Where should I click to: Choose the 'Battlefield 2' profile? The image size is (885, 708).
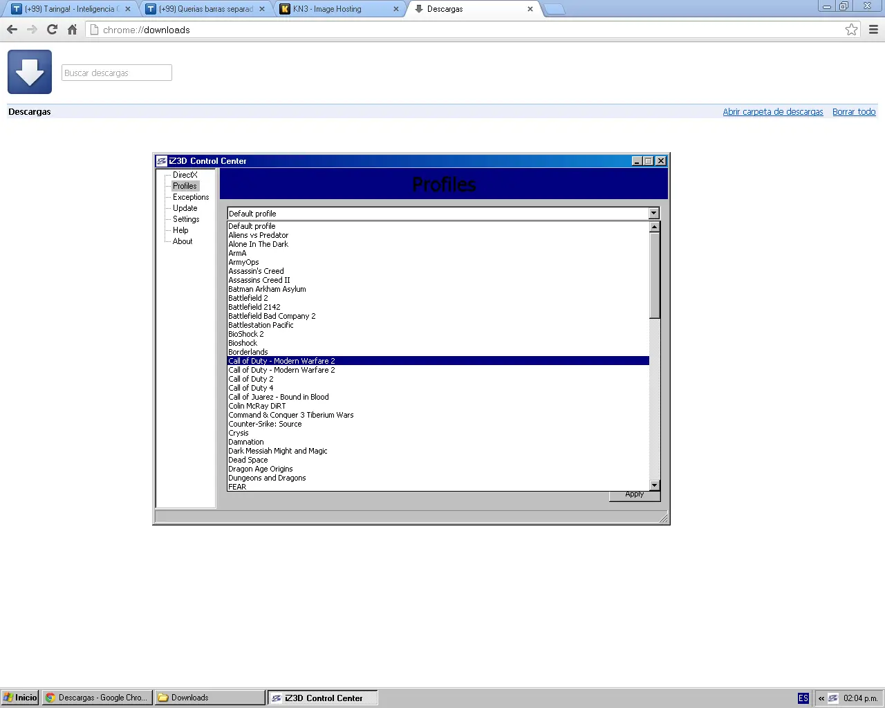(438, 298)
